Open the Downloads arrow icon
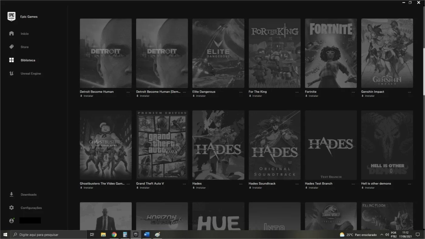Image resolution: width=425 pixels, height=239 pixels. click(x=12, y=194)
